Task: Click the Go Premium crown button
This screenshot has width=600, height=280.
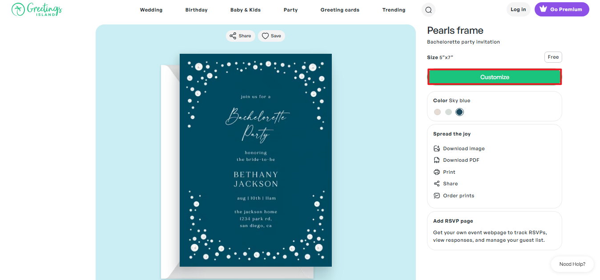Action: [562, 9]
